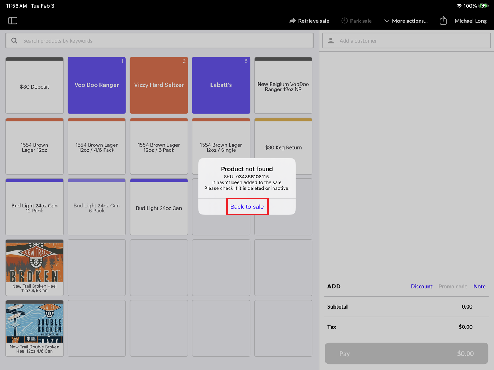Add 1554 Brown Lager 12oz 6 Pack
Viewport: 494px width, 370px height.
(x=159, y=146)
